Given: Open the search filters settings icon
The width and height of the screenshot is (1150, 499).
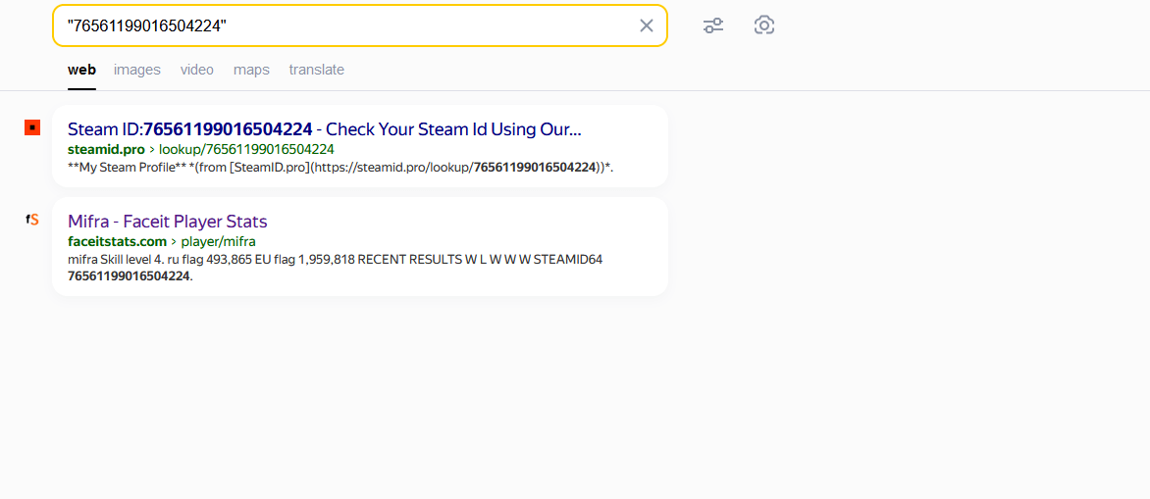Looking at the screenshot, I should (713, 25).
